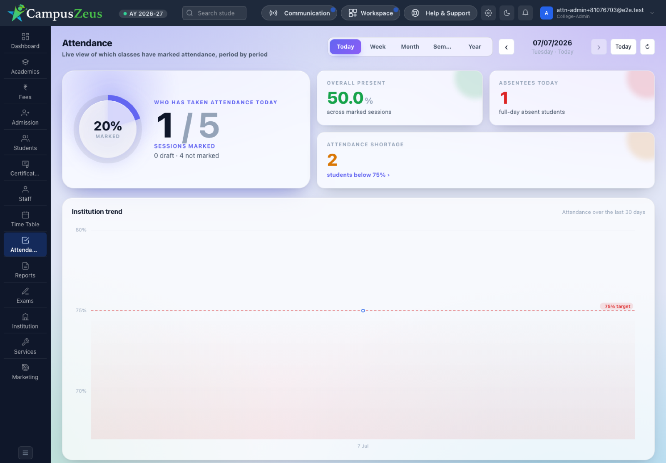
Task: Switch to Year view
Action: point(475,47)
